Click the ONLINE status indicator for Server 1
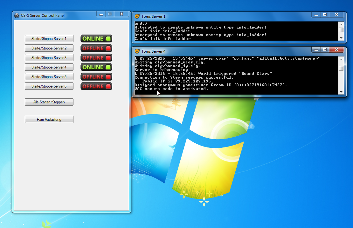Screen dimensions: 353x228 pyautogui.click(x=96, y=39)
